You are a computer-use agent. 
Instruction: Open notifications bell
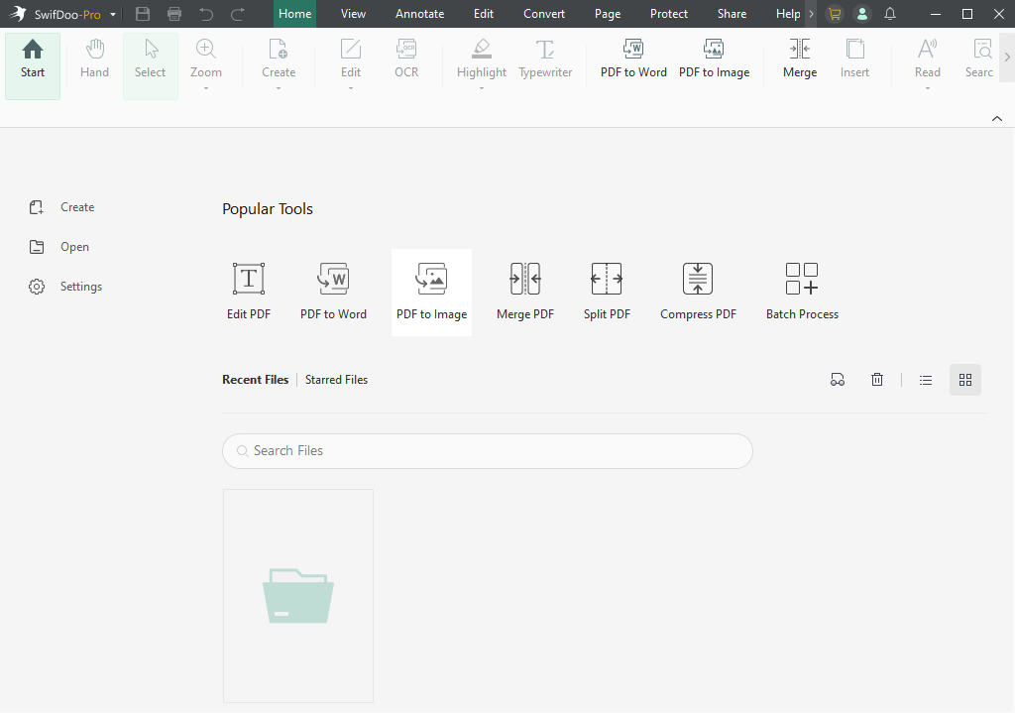click(x=890, y=14)
